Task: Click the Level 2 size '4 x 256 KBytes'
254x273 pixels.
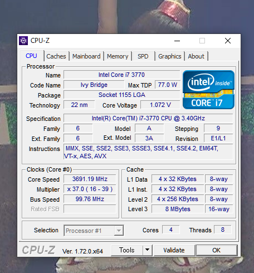Action: pos(178,199)
